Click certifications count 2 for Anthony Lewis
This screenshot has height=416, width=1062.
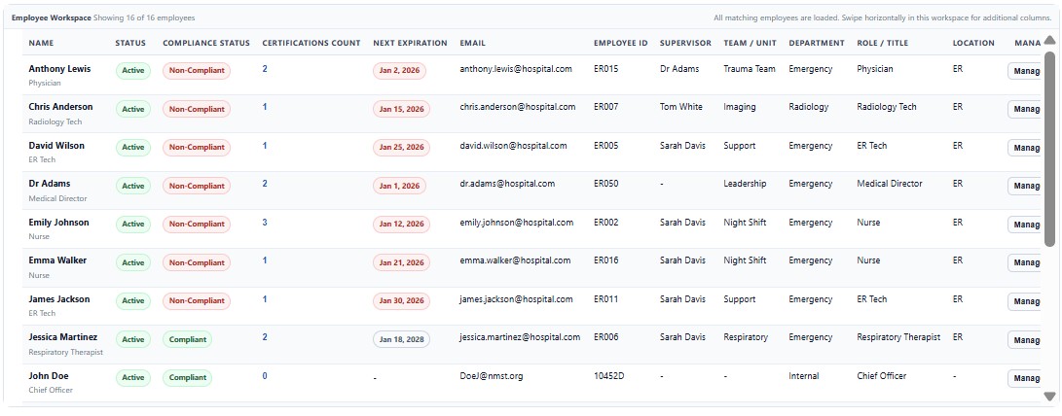coord(265,68)
